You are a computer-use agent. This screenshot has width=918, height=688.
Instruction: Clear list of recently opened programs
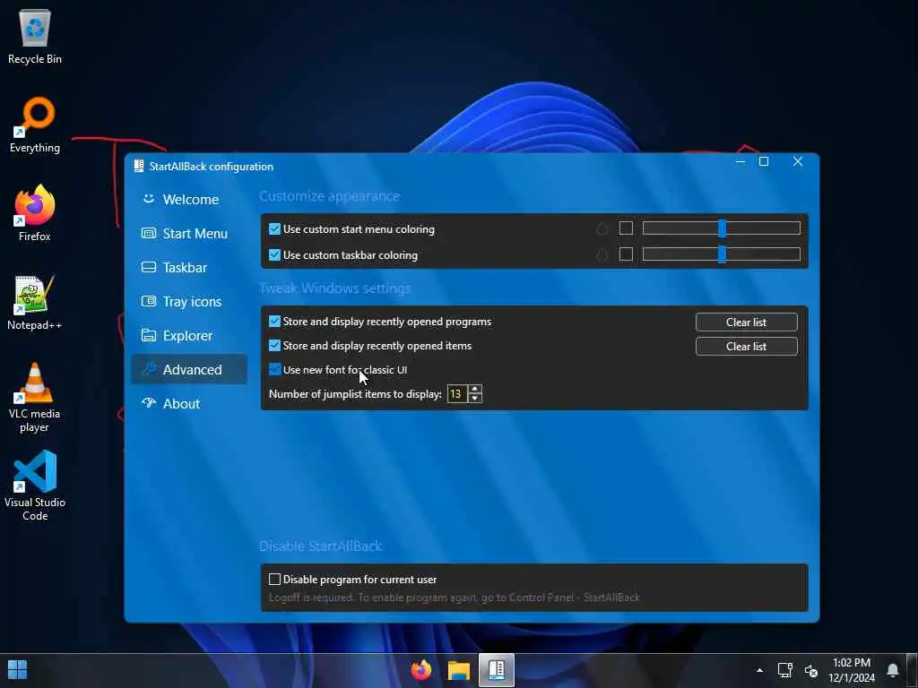(x=747, y=322)
